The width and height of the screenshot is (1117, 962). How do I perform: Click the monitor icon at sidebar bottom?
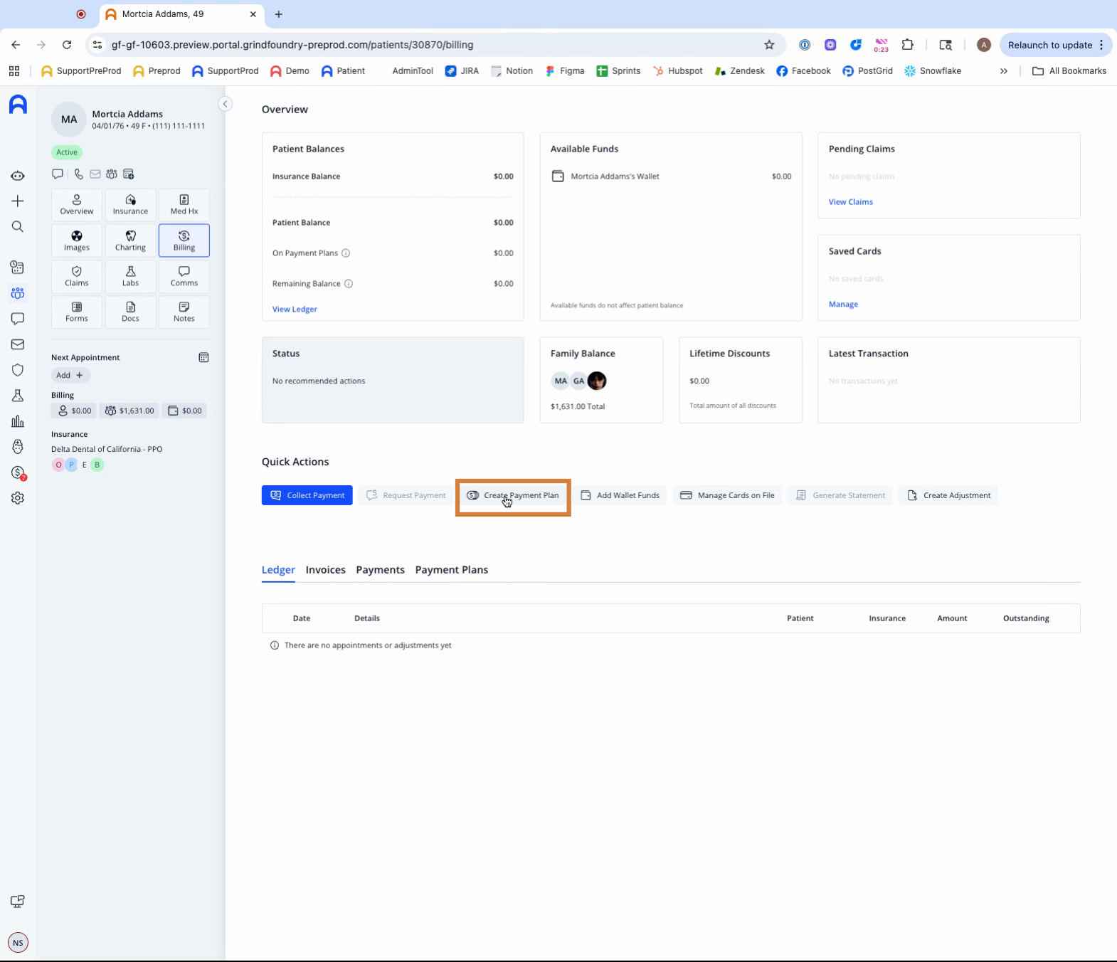pyautogui.click(x=18, y=902)
